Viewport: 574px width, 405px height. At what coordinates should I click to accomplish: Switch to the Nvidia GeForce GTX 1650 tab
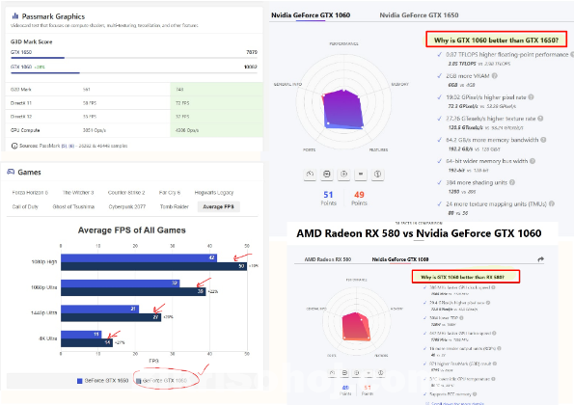point(419,15)
